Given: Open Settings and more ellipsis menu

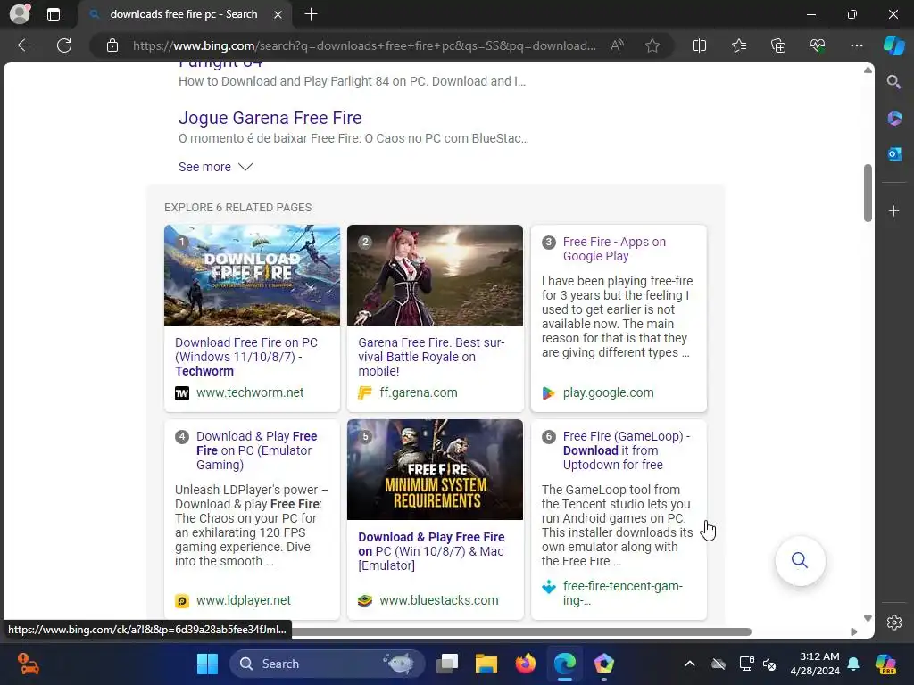Looking at the screenshot, I should tap(856, 45).
